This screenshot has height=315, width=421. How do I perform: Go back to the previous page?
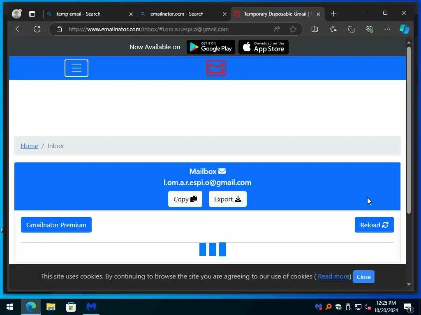pyautogui.click(x=19, y=29)
